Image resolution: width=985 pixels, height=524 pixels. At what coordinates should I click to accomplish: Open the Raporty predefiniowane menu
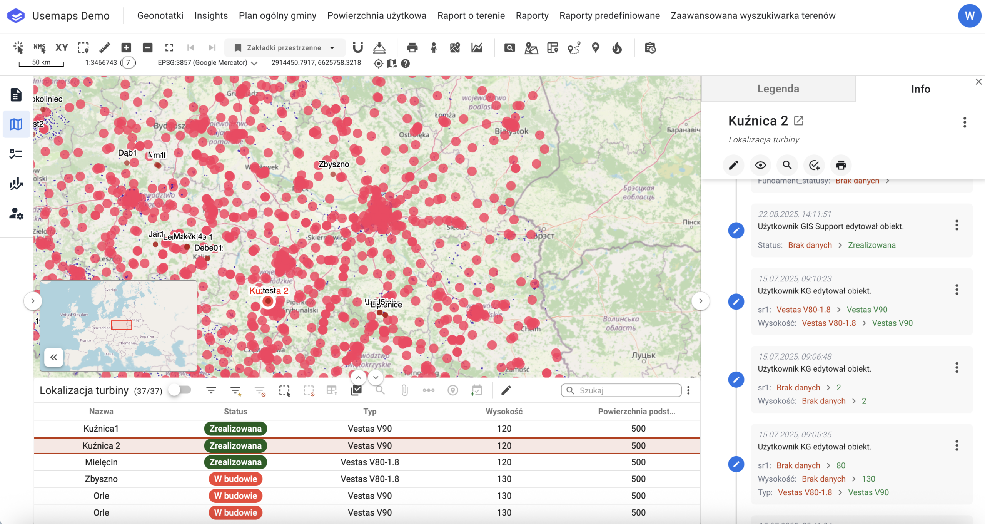609,15
